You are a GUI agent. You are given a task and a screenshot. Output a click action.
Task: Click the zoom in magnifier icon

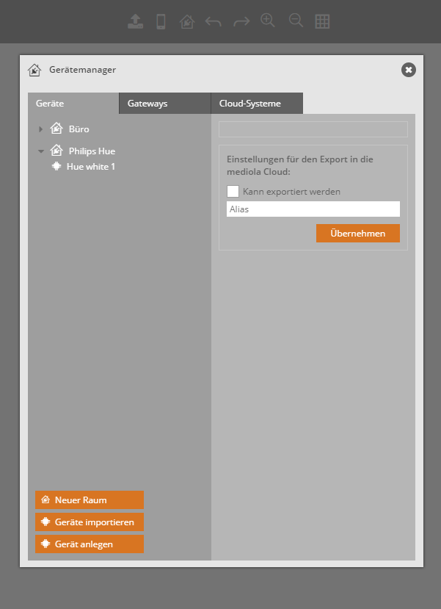(268, 21)
